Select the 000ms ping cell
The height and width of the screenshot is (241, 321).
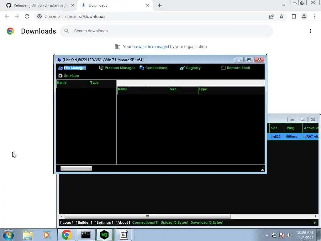click(x=292, y=137)
